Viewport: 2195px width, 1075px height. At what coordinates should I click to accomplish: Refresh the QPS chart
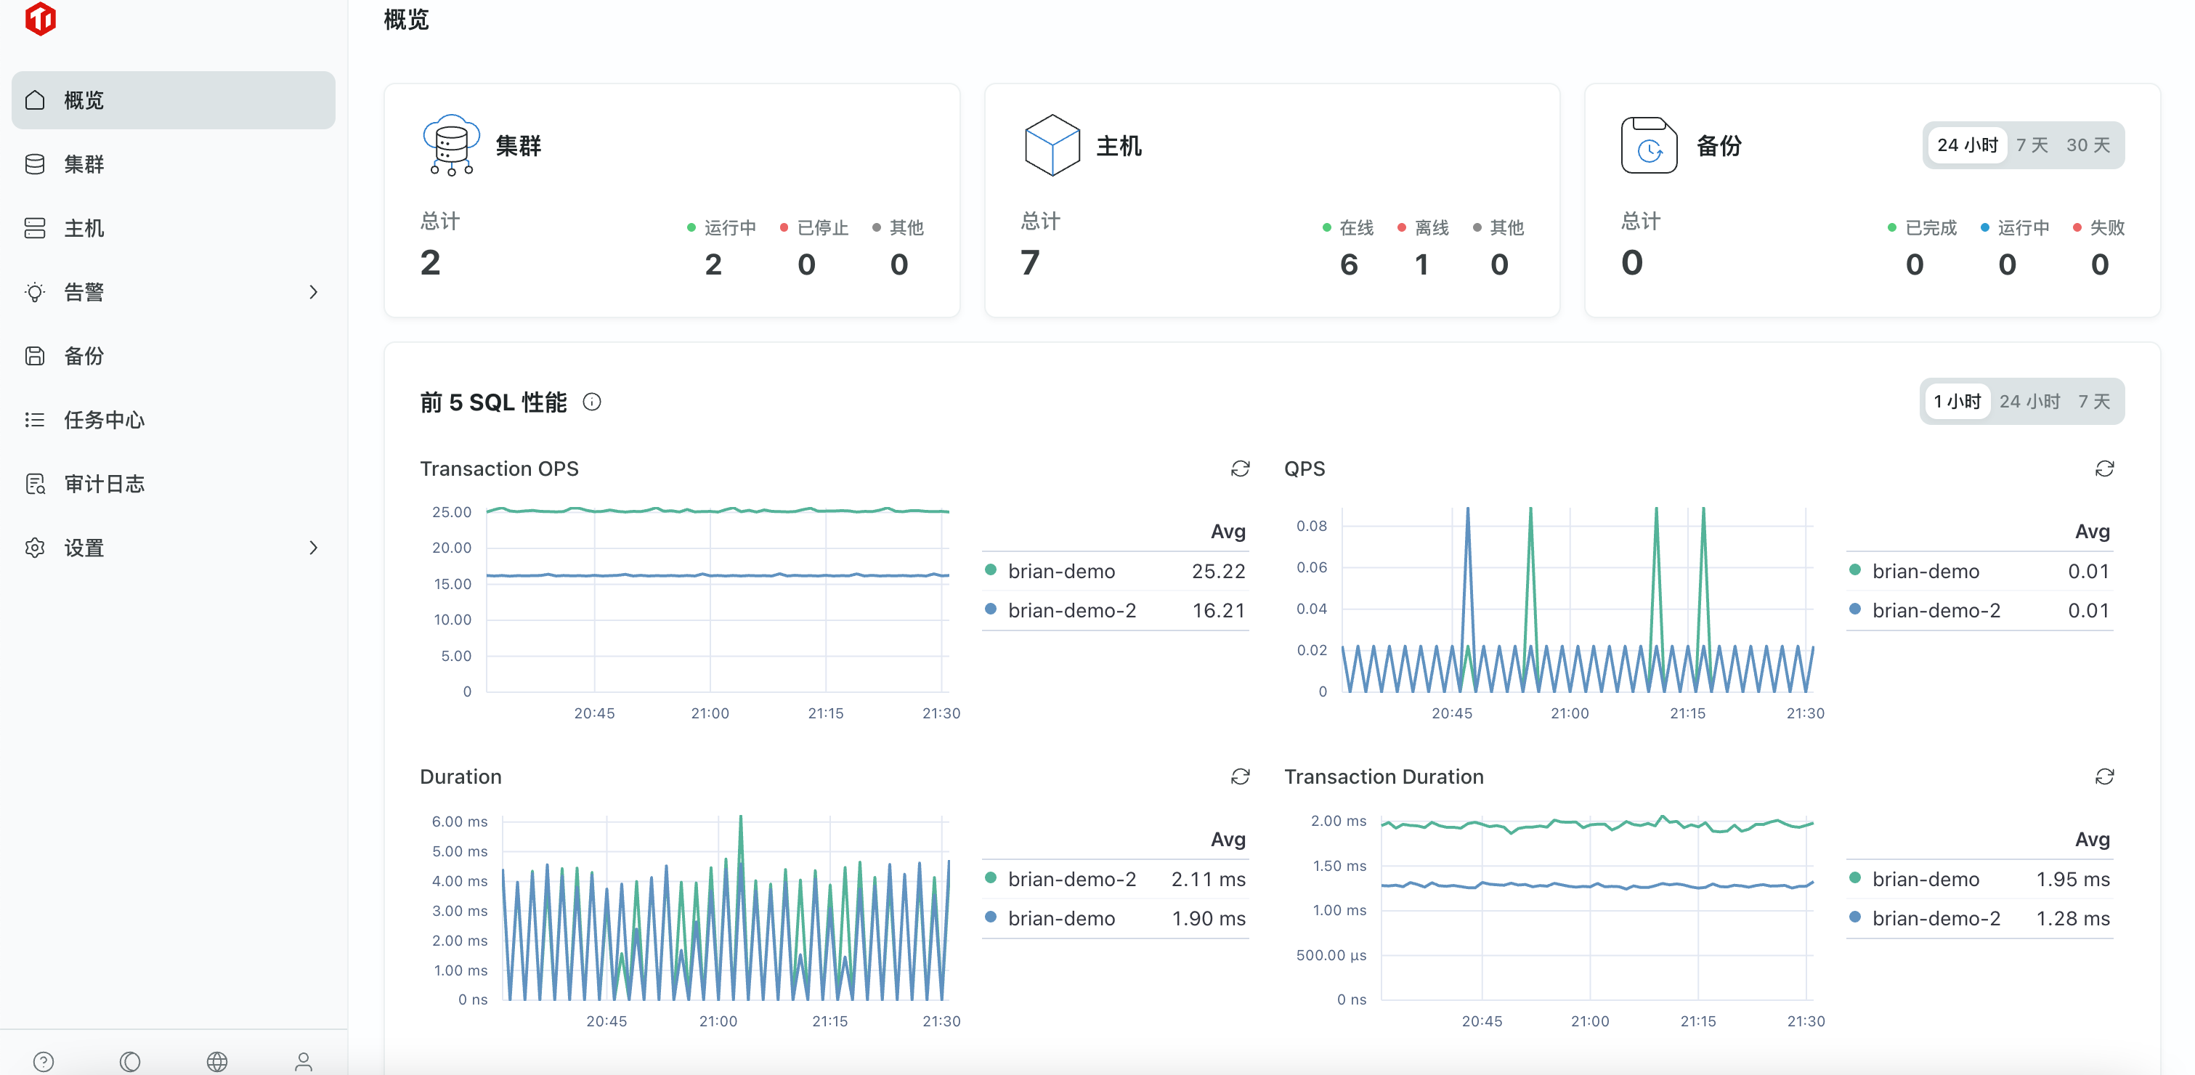pos(2103,468)
